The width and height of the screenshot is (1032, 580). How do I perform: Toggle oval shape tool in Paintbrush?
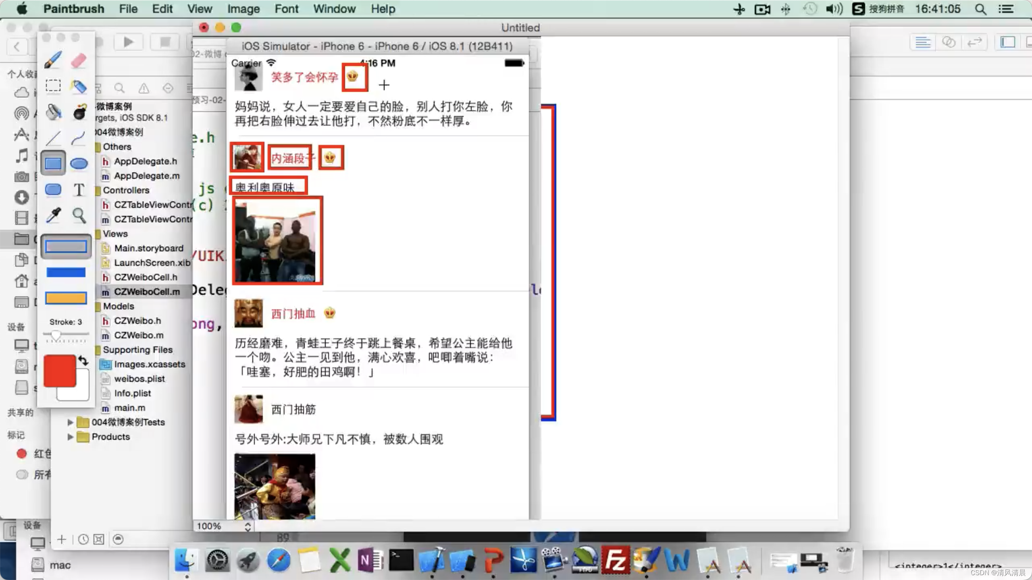(79, 163)
